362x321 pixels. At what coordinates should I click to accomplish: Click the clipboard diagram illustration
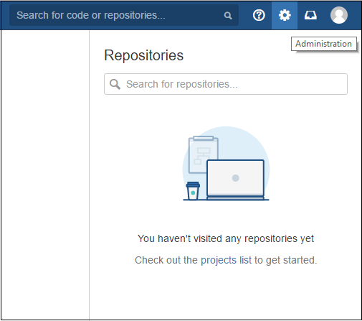pyautogui.click(x=203, y=154)
